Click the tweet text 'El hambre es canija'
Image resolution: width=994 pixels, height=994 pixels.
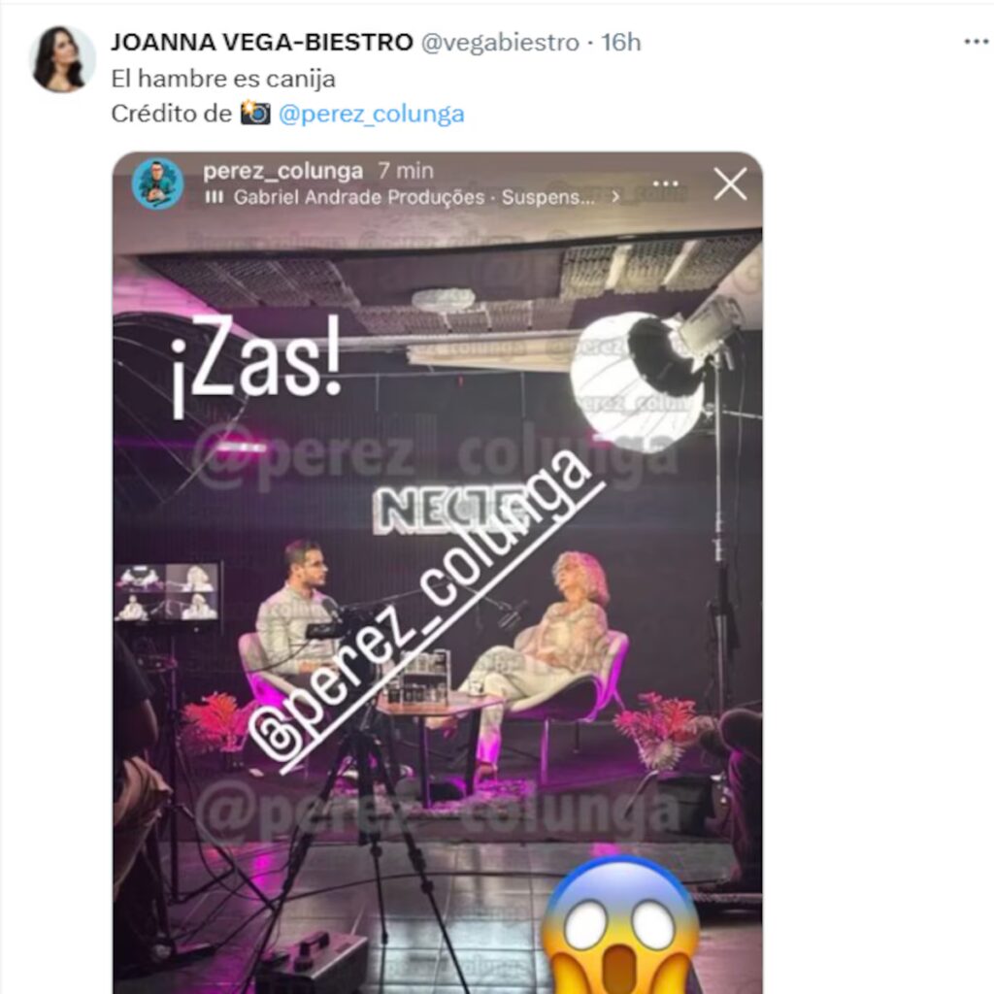223,79
